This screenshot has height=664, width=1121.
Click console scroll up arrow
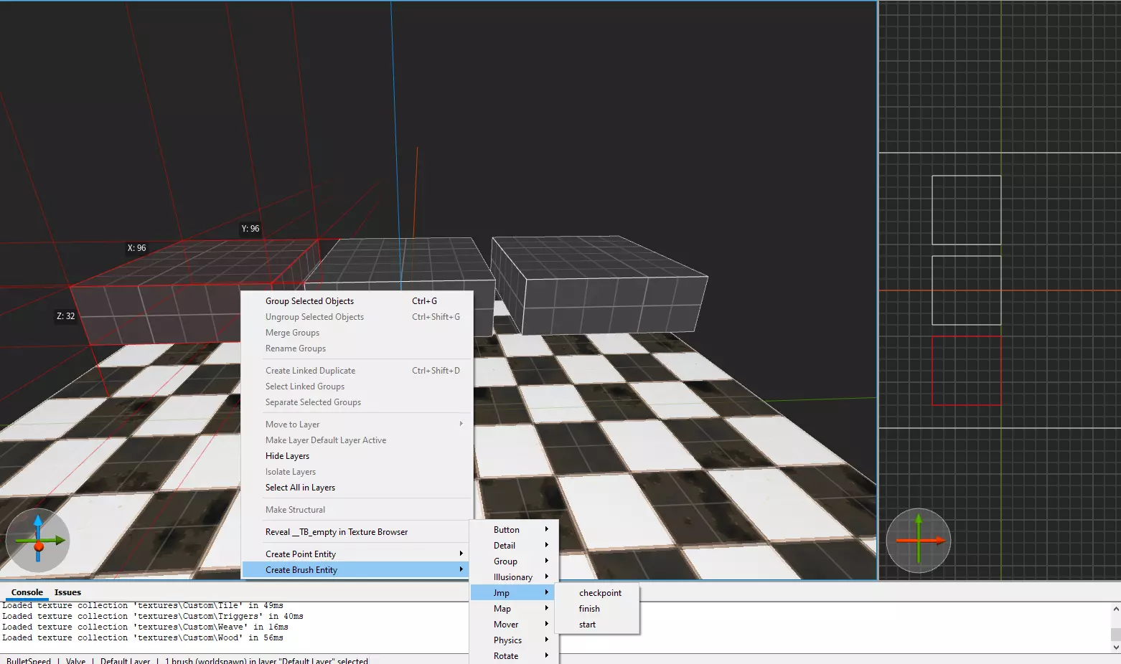coord(1115,609)
